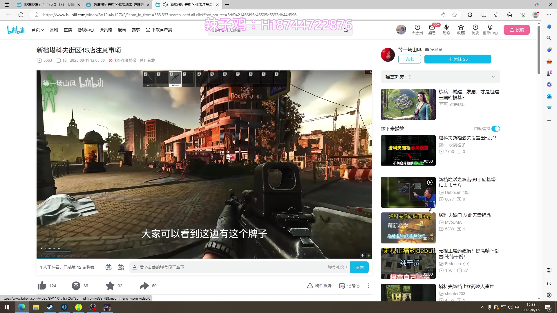This screenshot has width=557, height=313.
Task: Expand the 弹幕列表 danmaku list chevron
Action: (493, 77)
